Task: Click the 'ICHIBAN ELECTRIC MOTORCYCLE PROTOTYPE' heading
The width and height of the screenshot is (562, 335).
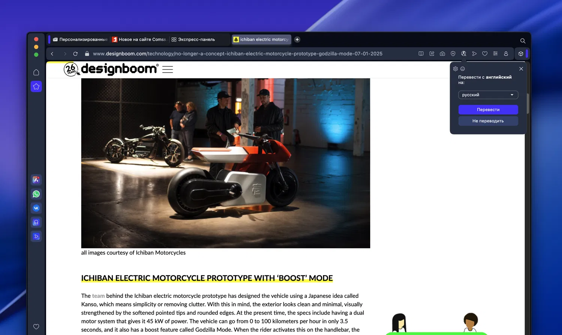Action: pos(207,278)
